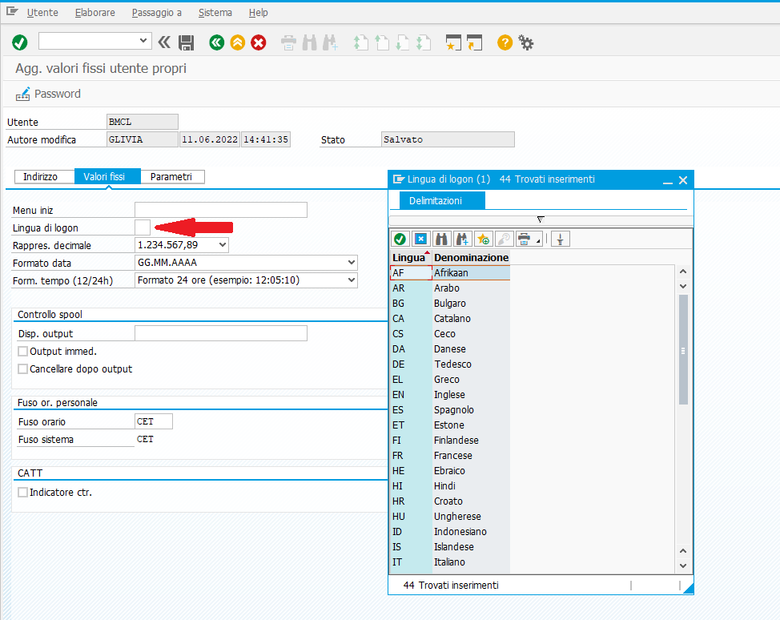
Task: Toggle the Output immed. checkbox
Action: (23, 352)
